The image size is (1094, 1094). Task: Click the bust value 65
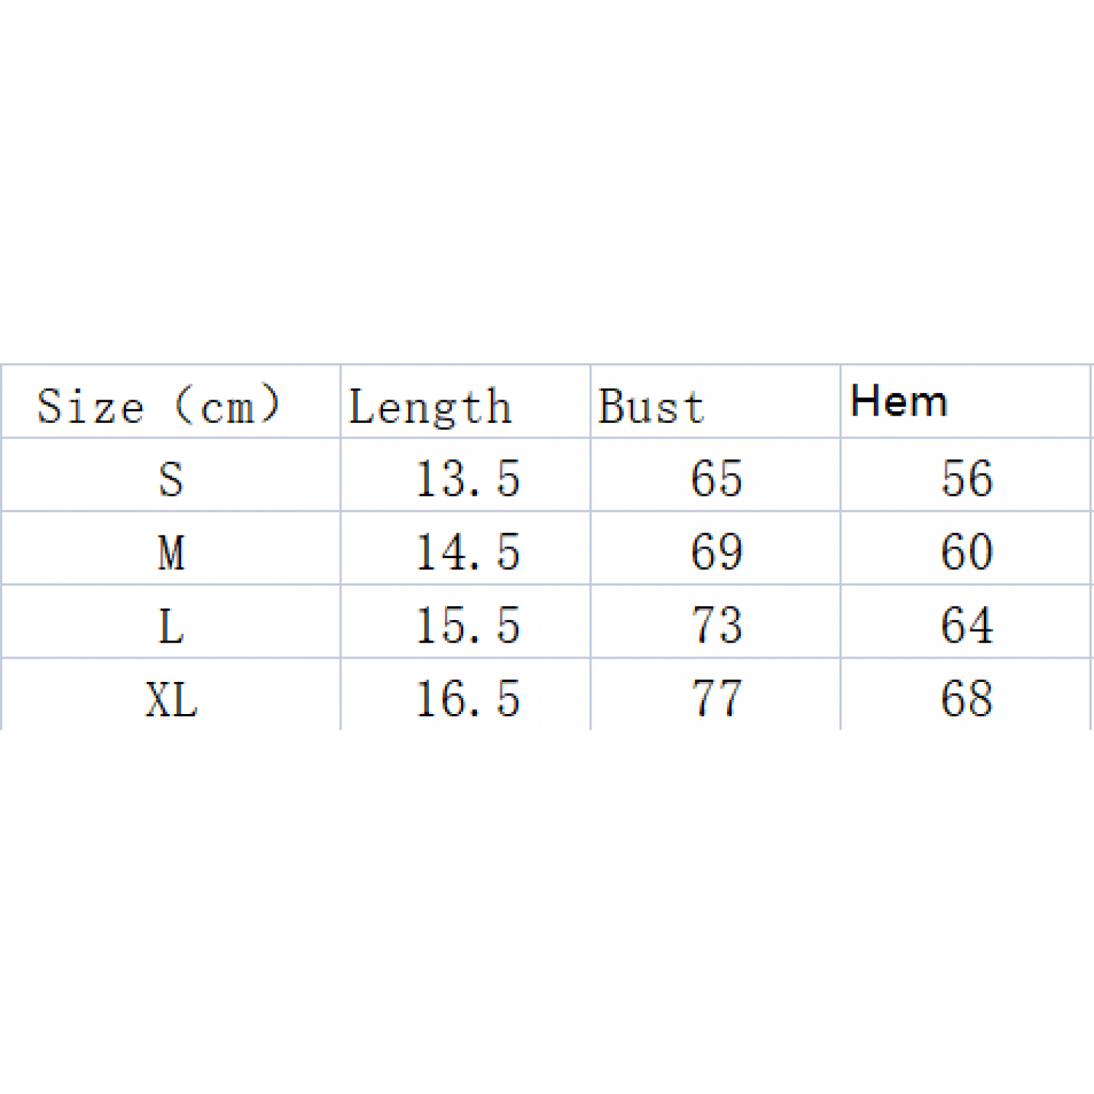716,479
